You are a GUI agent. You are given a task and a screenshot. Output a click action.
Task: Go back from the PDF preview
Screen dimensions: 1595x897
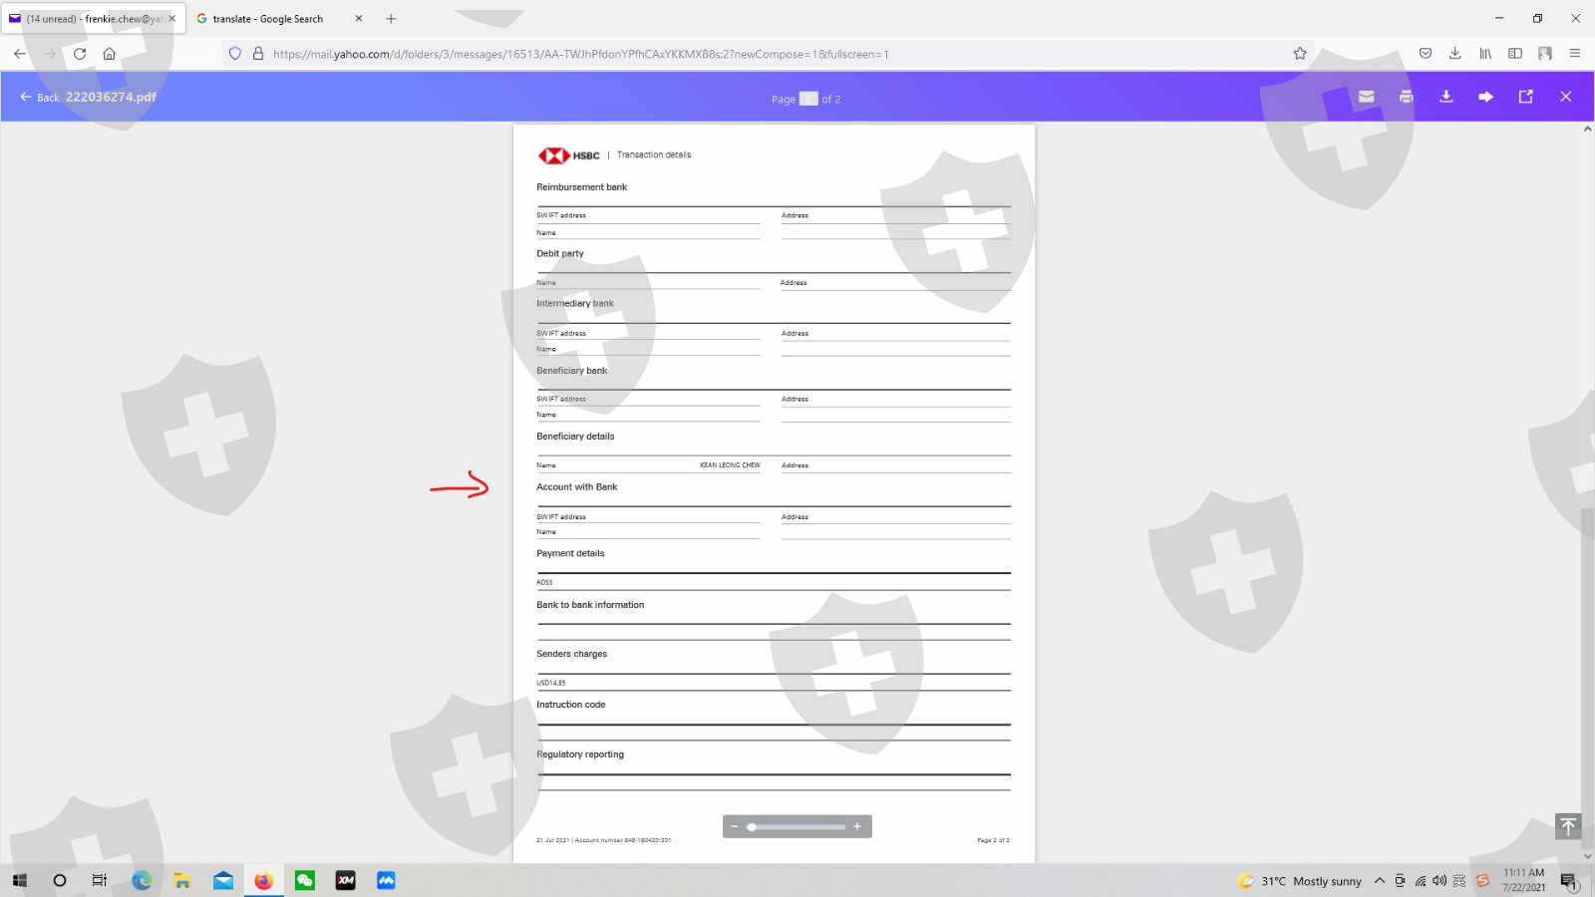(x=39, y=97)
